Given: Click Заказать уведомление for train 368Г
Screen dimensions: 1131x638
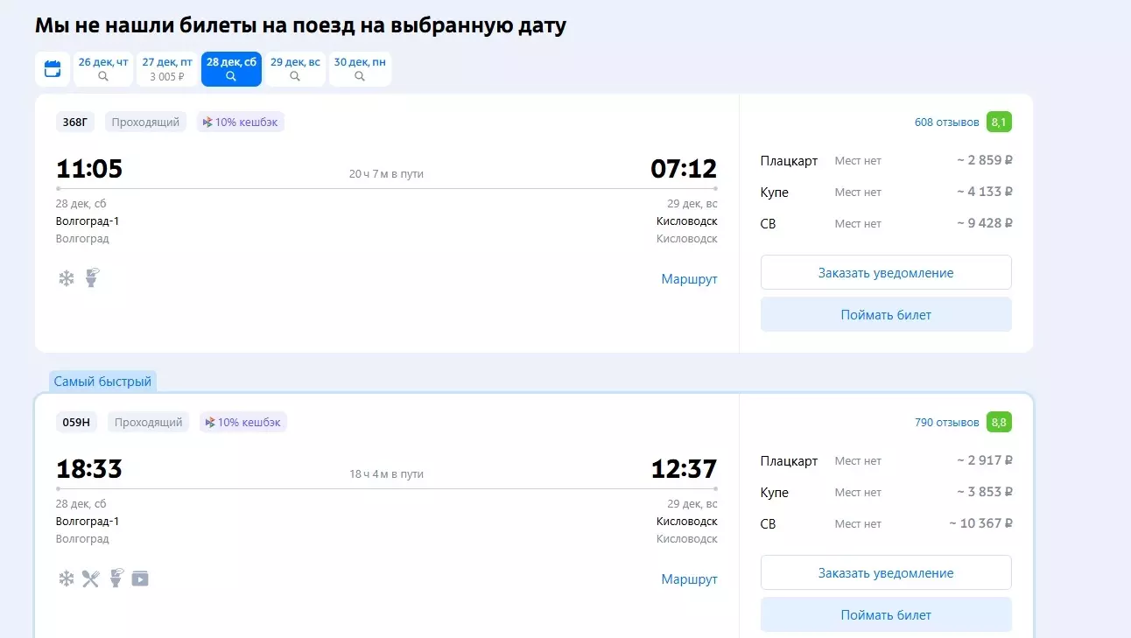Looking at the screenshot, I should 886,272.
